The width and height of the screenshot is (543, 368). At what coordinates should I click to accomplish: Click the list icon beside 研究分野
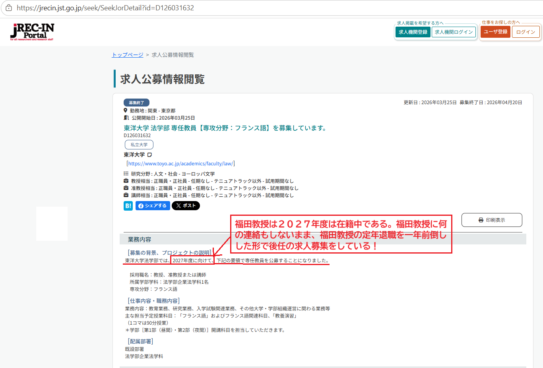(126, 174)
